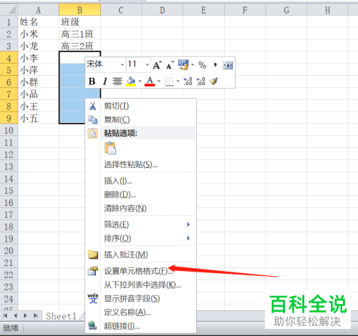This screenshot has height=336, width=358.
Task: Select column D header
Action: 163,10
